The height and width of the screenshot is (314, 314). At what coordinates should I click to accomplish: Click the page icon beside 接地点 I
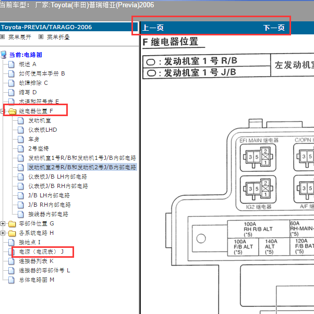click(x=11, y=243)
